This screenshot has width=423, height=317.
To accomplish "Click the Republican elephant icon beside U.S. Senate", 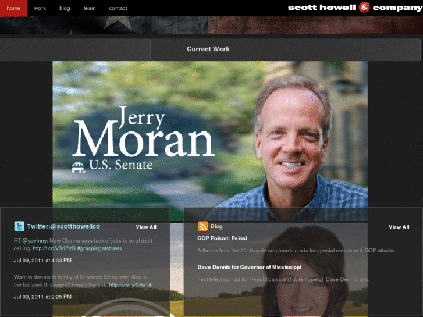I will pyautogui.click(x=79, y=168).
